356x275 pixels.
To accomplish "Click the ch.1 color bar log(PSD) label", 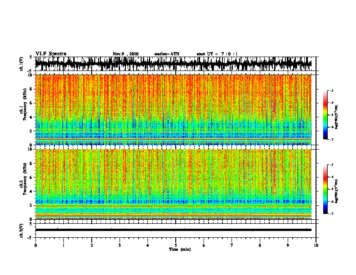I will [x=337, y=117].
